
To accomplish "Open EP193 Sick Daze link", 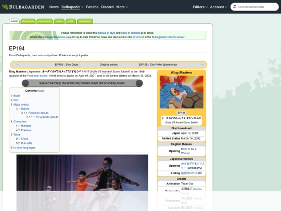I will coord(67,65).
